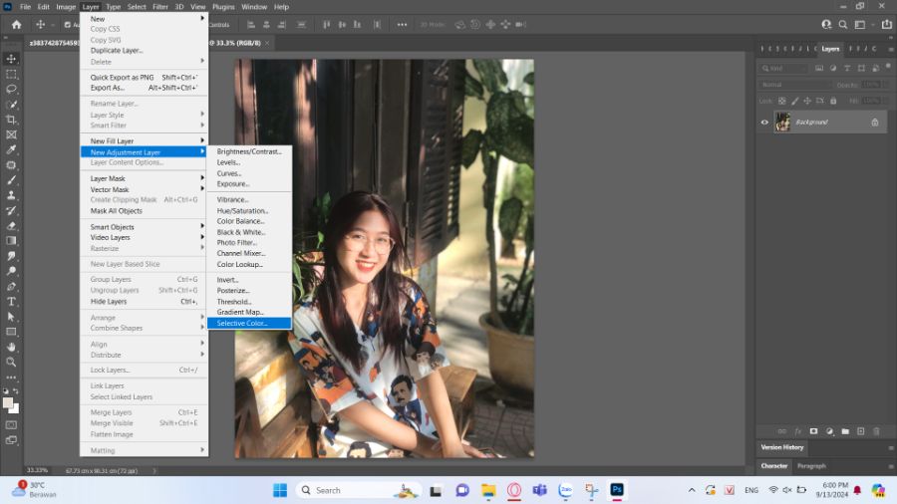Viewport: 897px width, 504px height.
Task: Click the Delete layer trash icon
Action: [x=876, y=431]
